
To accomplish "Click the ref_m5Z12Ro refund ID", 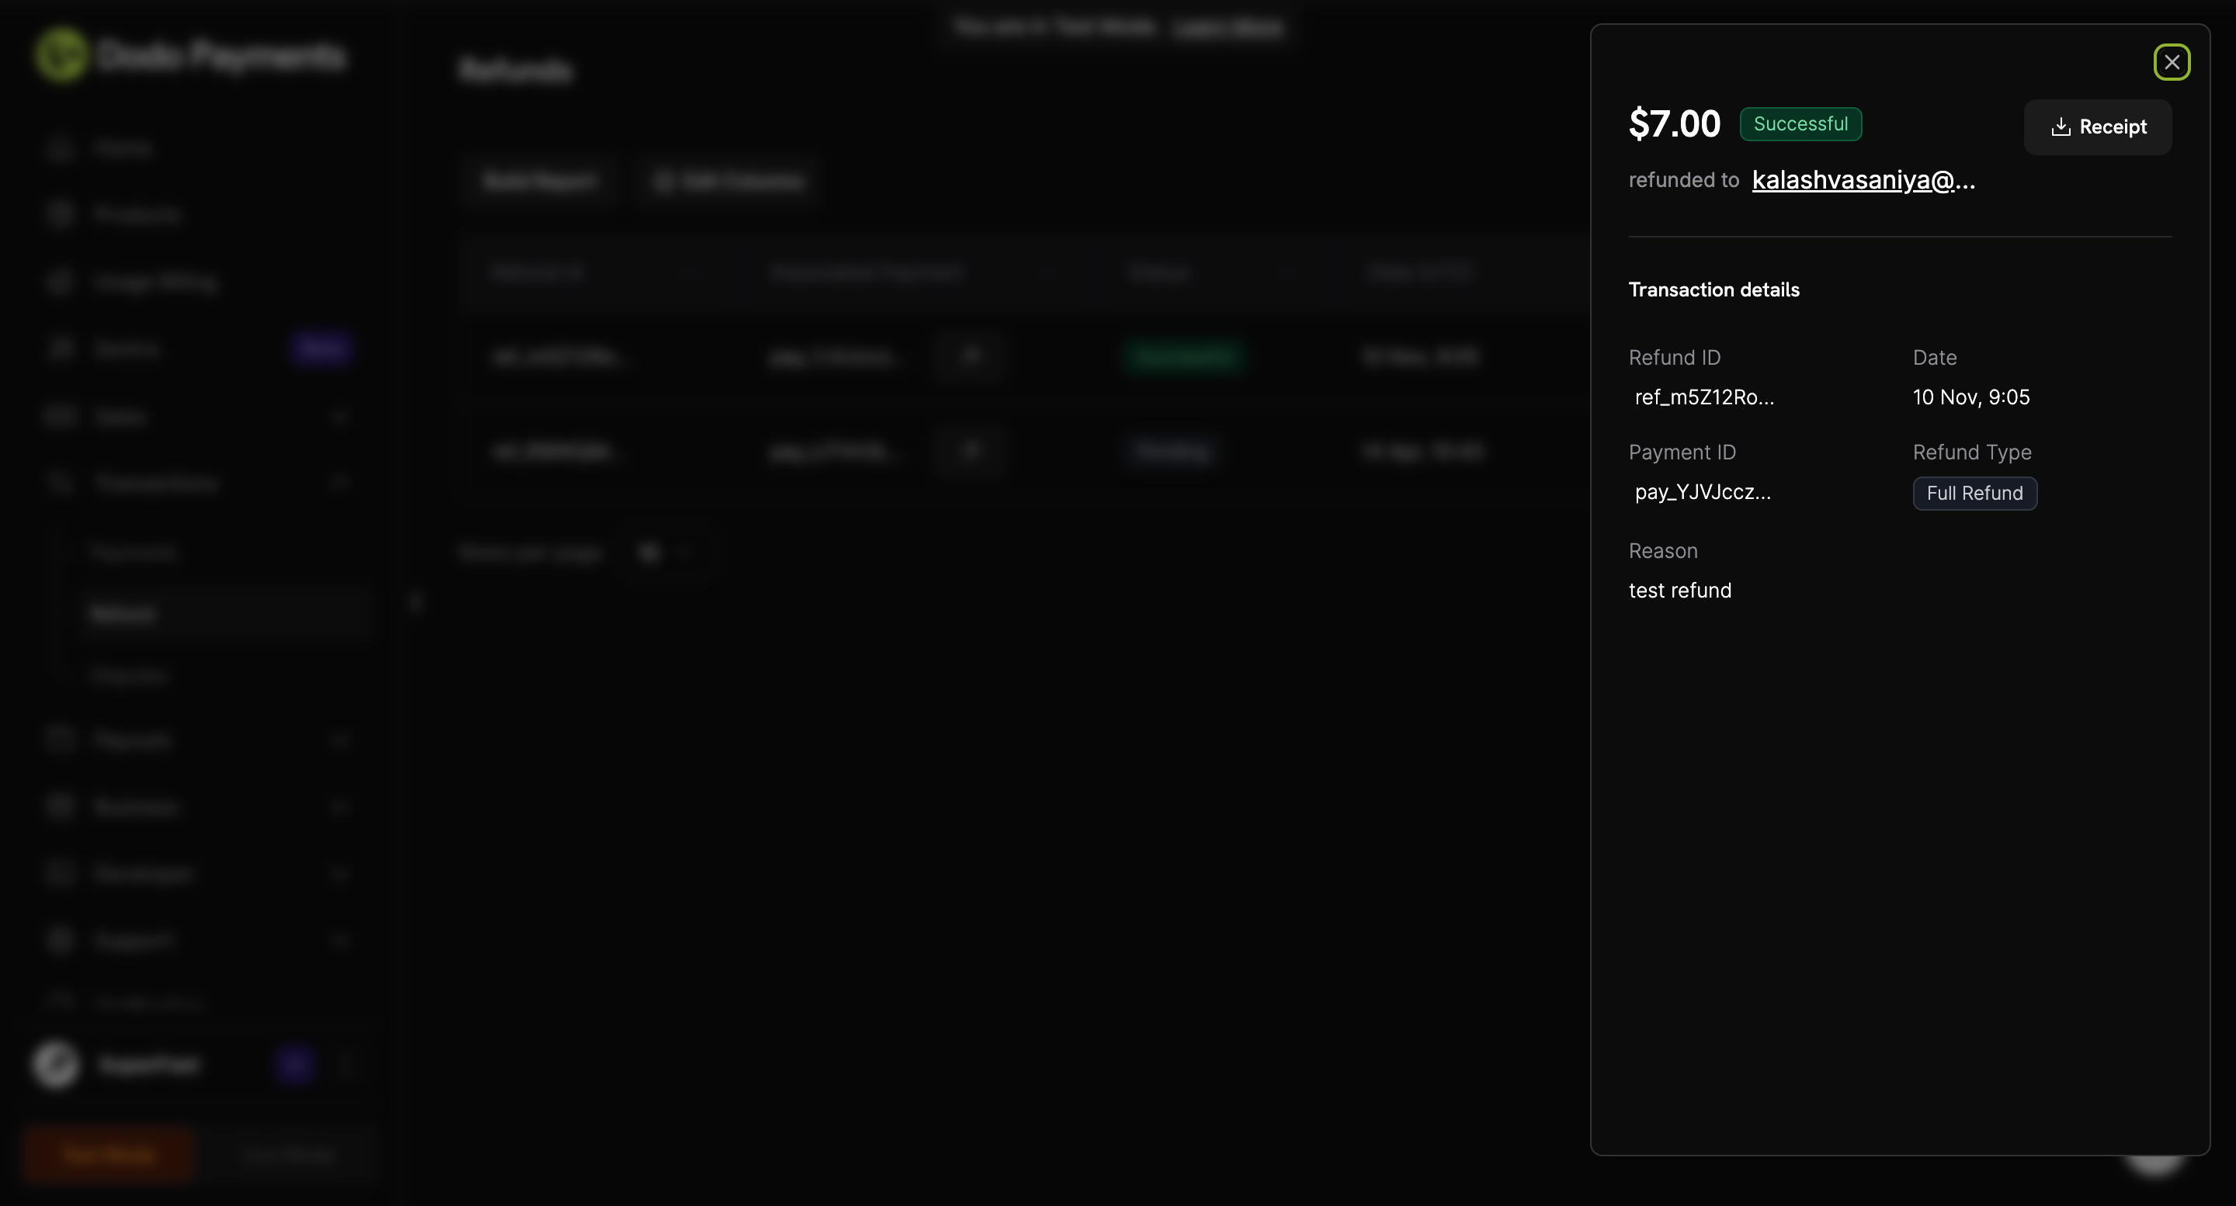I will (x=1704, y=397).
